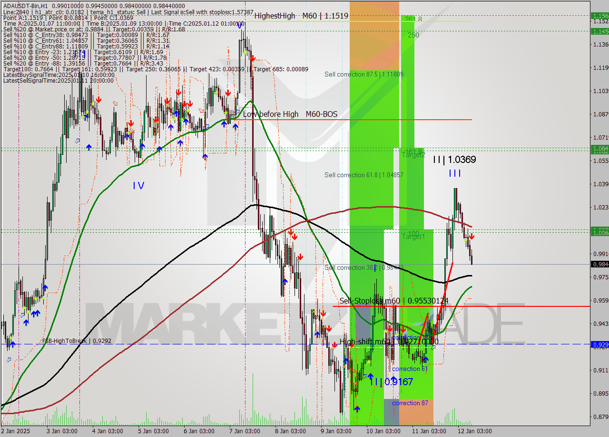Click the 1.023 price axis value
The image size is (609, 437).
(600, 207)
